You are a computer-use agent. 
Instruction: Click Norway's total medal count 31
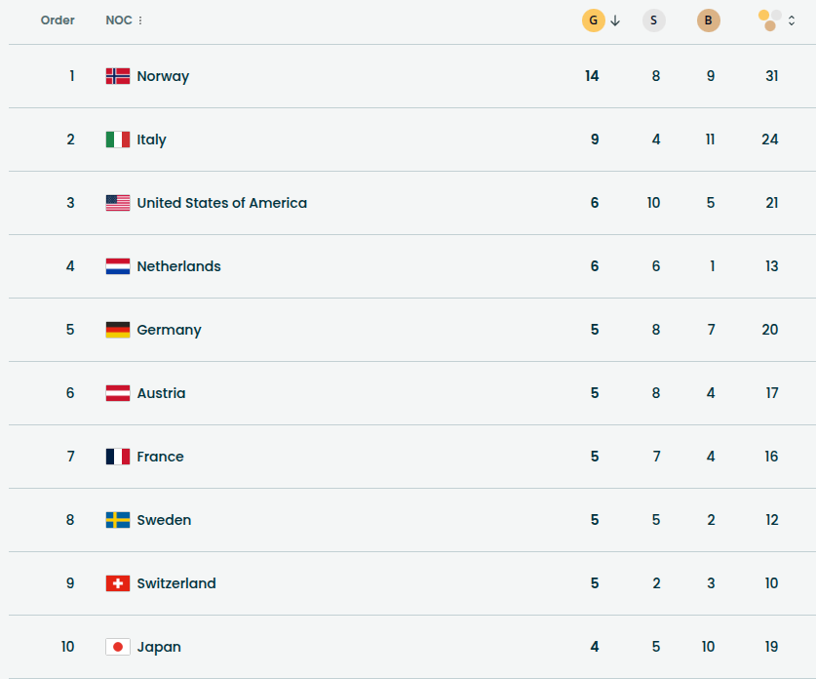771,76
